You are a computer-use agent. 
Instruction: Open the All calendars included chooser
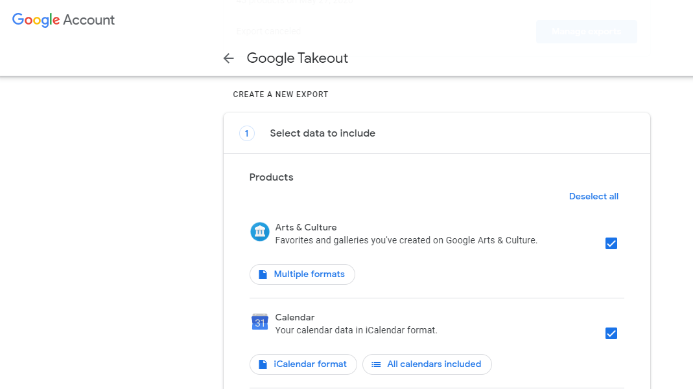coord(427,364)
